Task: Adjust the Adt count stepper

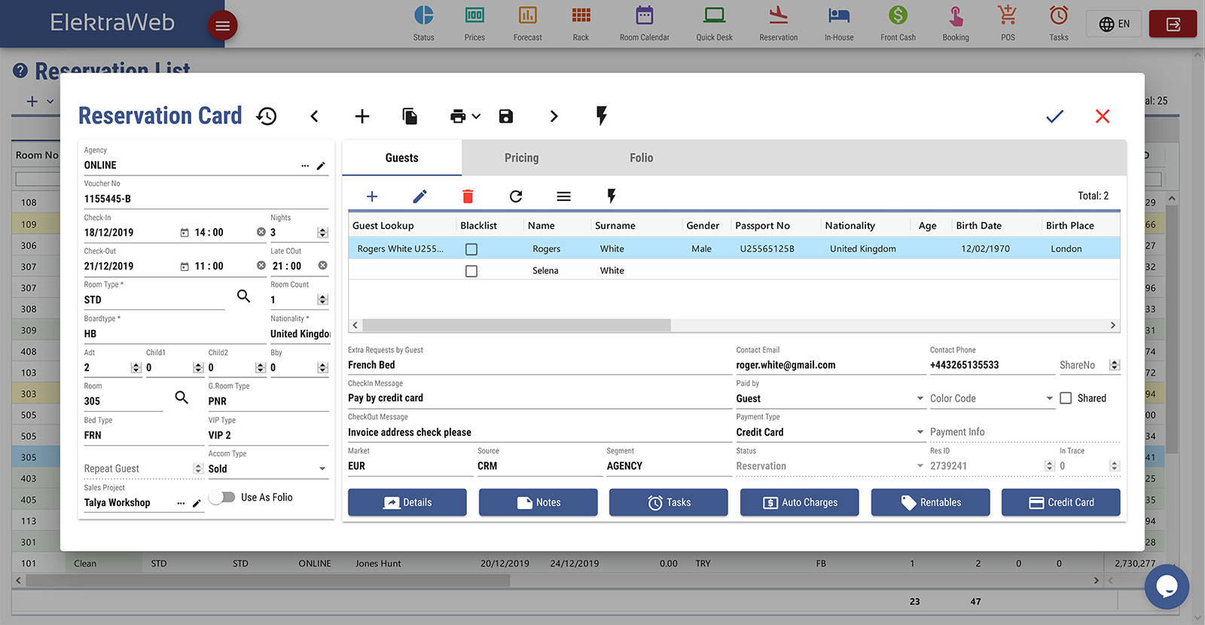Action: pyautogui.click(x=136, y=367)
